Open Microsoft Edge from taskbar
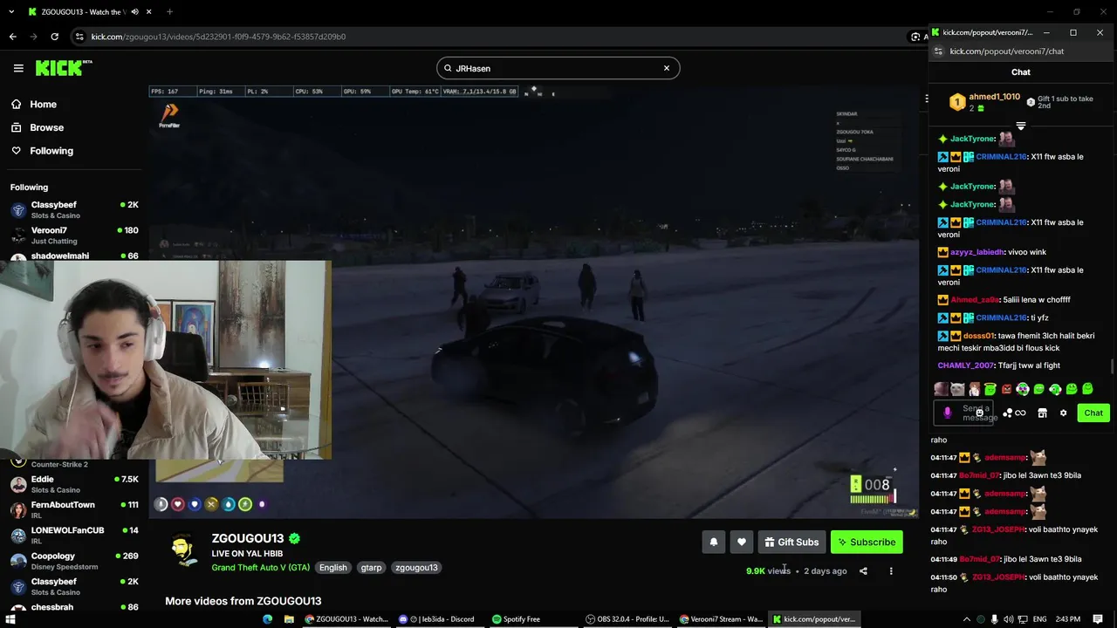The width and height of the screenshot is (1117, 628). click(x=268, y=619)
